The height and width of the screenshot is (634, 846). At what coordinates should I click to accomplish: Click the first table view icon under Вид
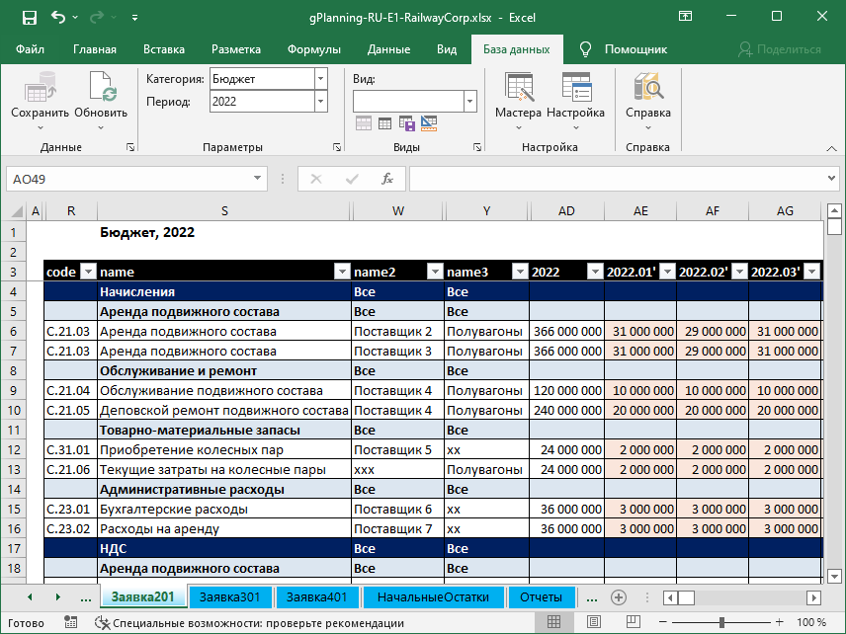364,123
